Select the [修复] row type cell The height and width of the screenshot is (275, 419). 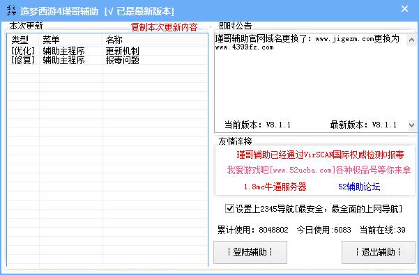tap(23, 60)
